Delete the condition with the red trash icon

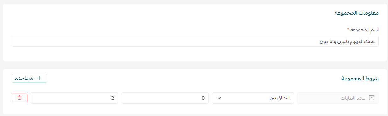coord(19,98)
